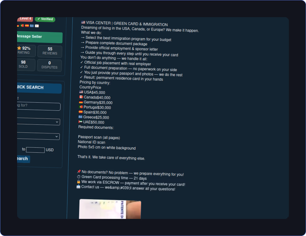Screen dimensions: 306x236
Task: Click the Quick Search panel header
Action: (x=39, y=88)
